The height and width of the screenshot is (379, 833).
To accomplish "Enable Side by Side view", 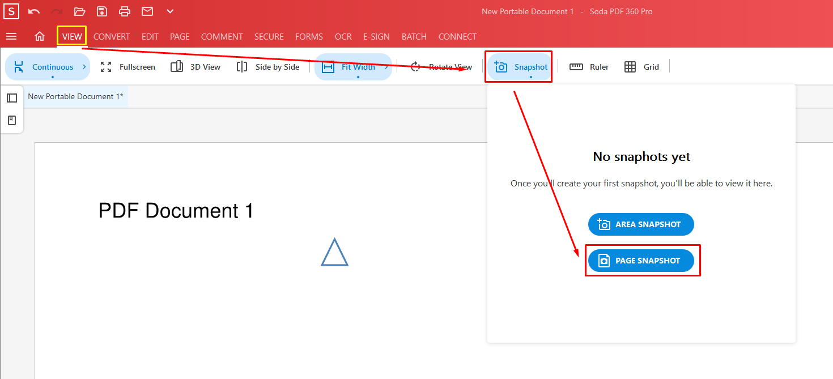I will [x=268, y=67].
